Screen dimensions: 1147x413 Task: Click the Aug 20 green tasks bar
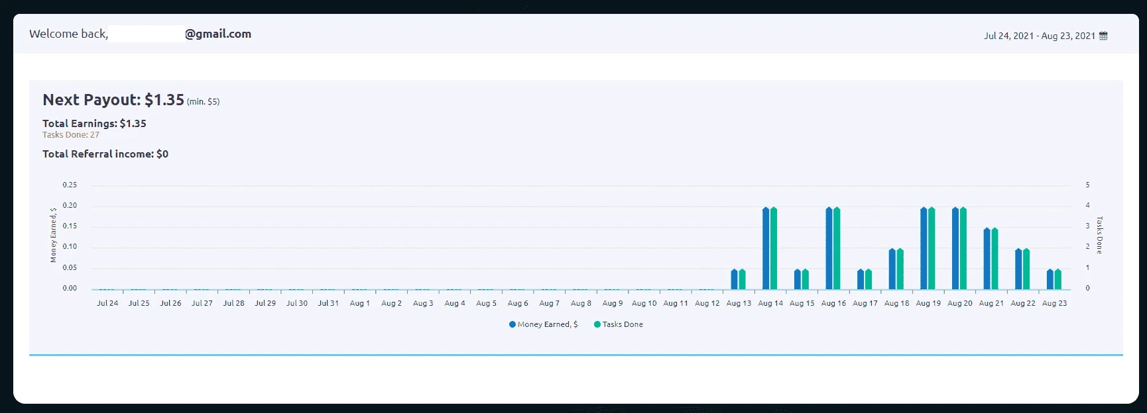pos(963,248)
